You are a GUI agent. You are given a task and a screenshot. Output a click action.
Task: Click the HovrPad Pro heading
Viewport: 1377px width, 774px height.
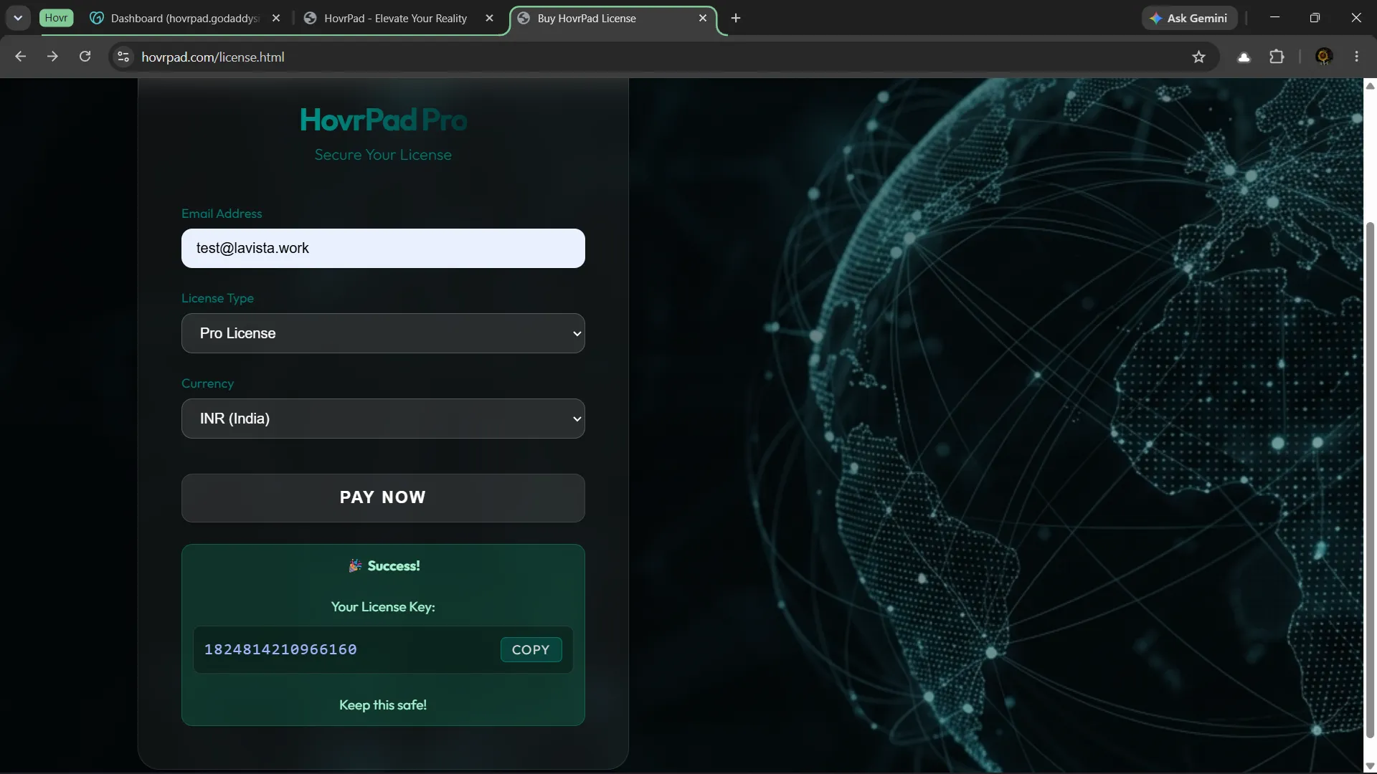383,120
